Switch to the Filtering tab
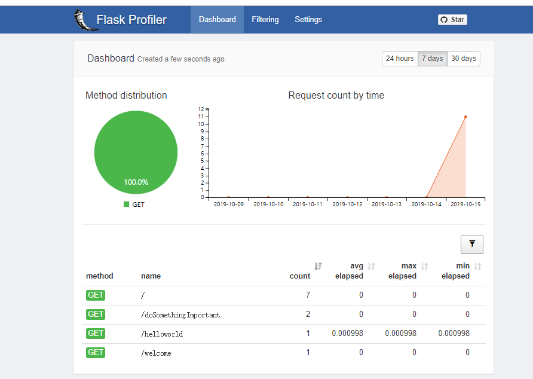 pos(265,19)
